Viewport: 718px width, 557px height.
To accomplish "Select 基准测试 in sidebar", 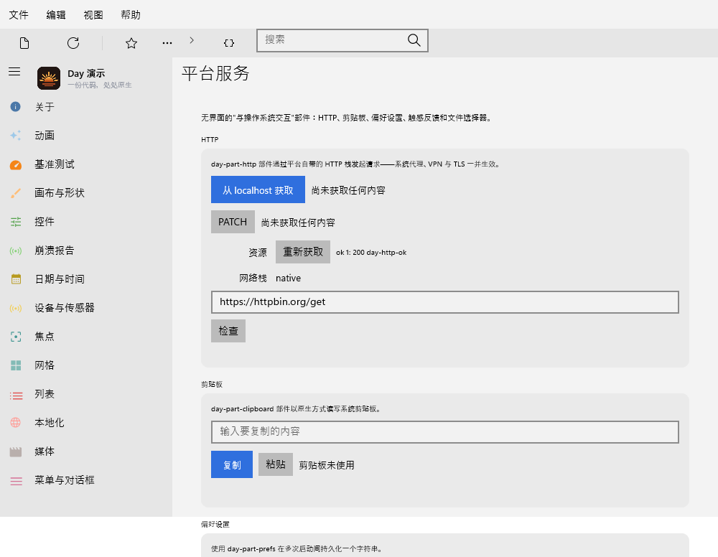I will (x=86, y=164).
